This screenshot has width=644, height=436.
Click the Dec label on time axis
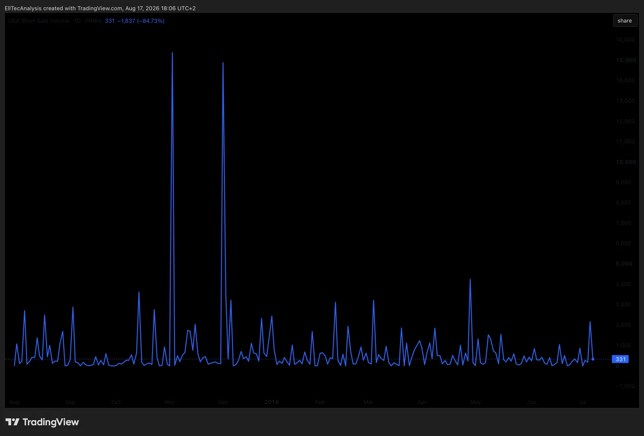coord(223,402)
